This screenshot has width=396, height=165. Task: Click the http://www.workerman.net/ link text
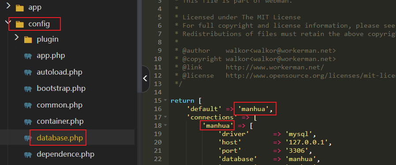(275, 67)
